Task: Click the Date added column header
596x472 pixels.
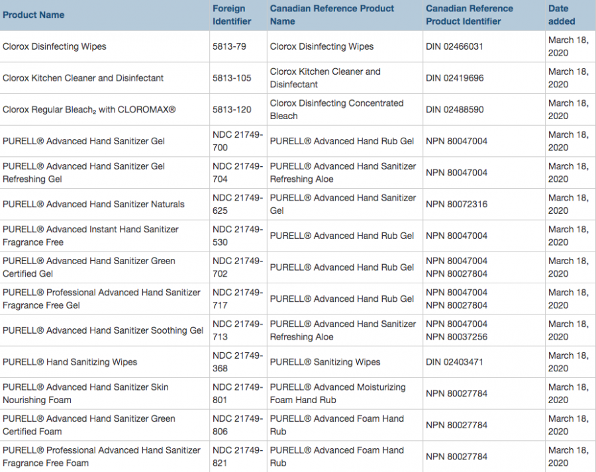Action: pos(562,15)
